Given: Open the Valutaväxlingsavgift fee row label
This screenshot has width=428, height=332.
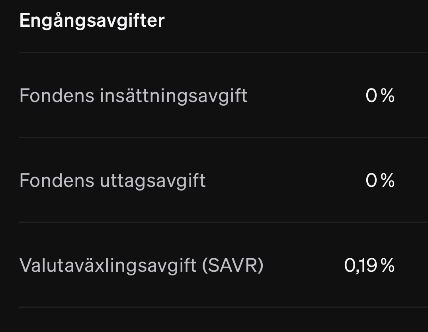Looking at the screenshot, I should [x=108, y=265].
